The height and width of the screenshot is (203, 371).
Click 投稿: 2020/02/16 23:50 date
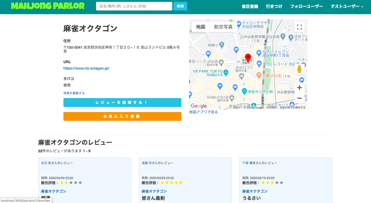coord(258,178)
